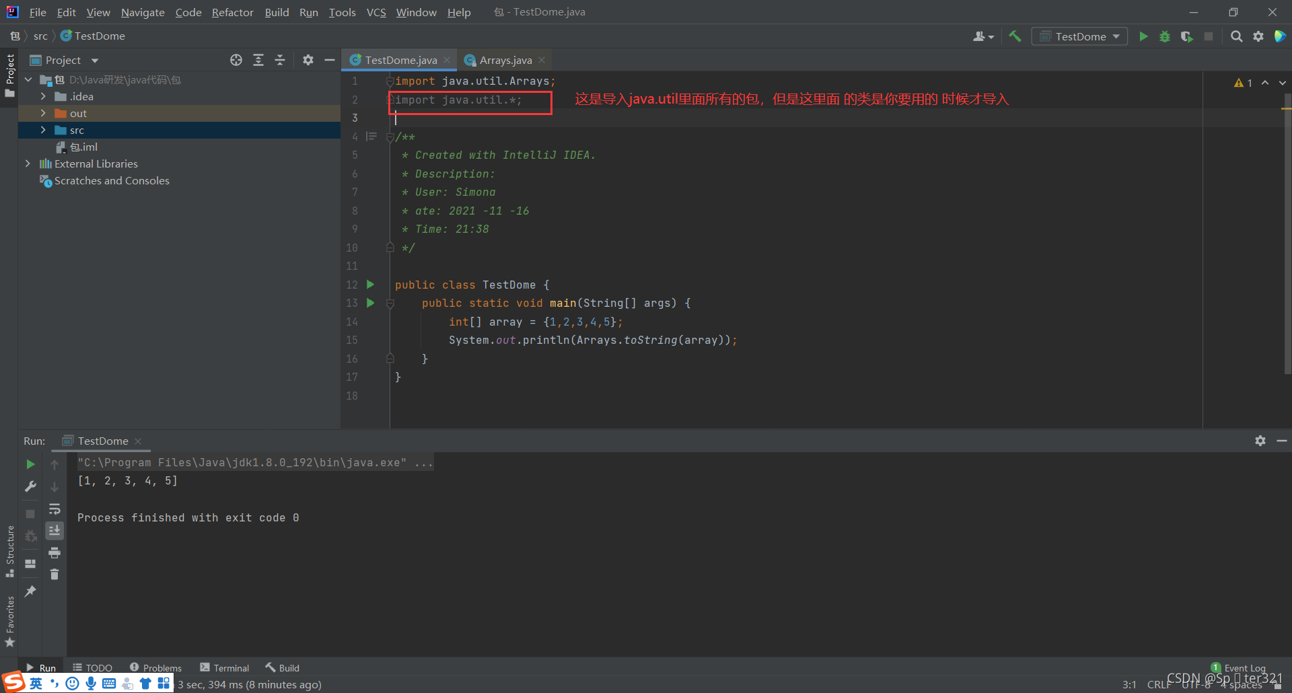Image resolution: width=1292 pixels, height=693 pixels.
Task: Expand External Libraries node
Action: tap(28, 163)
